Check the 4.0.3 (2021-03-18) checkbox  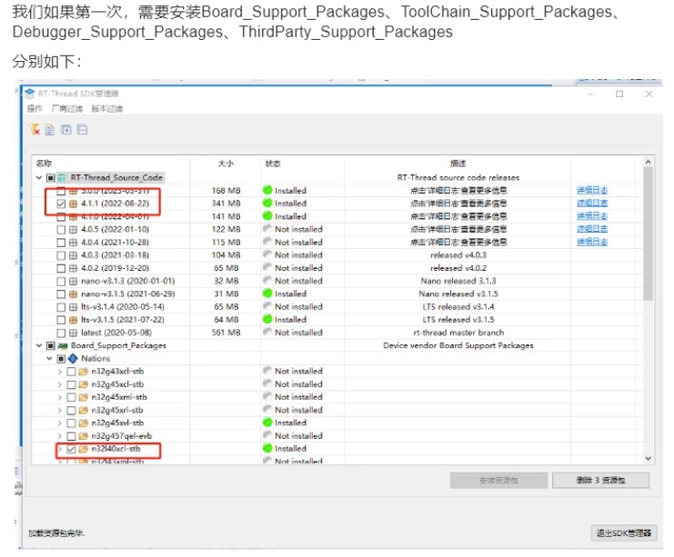(x=61, y=255)
